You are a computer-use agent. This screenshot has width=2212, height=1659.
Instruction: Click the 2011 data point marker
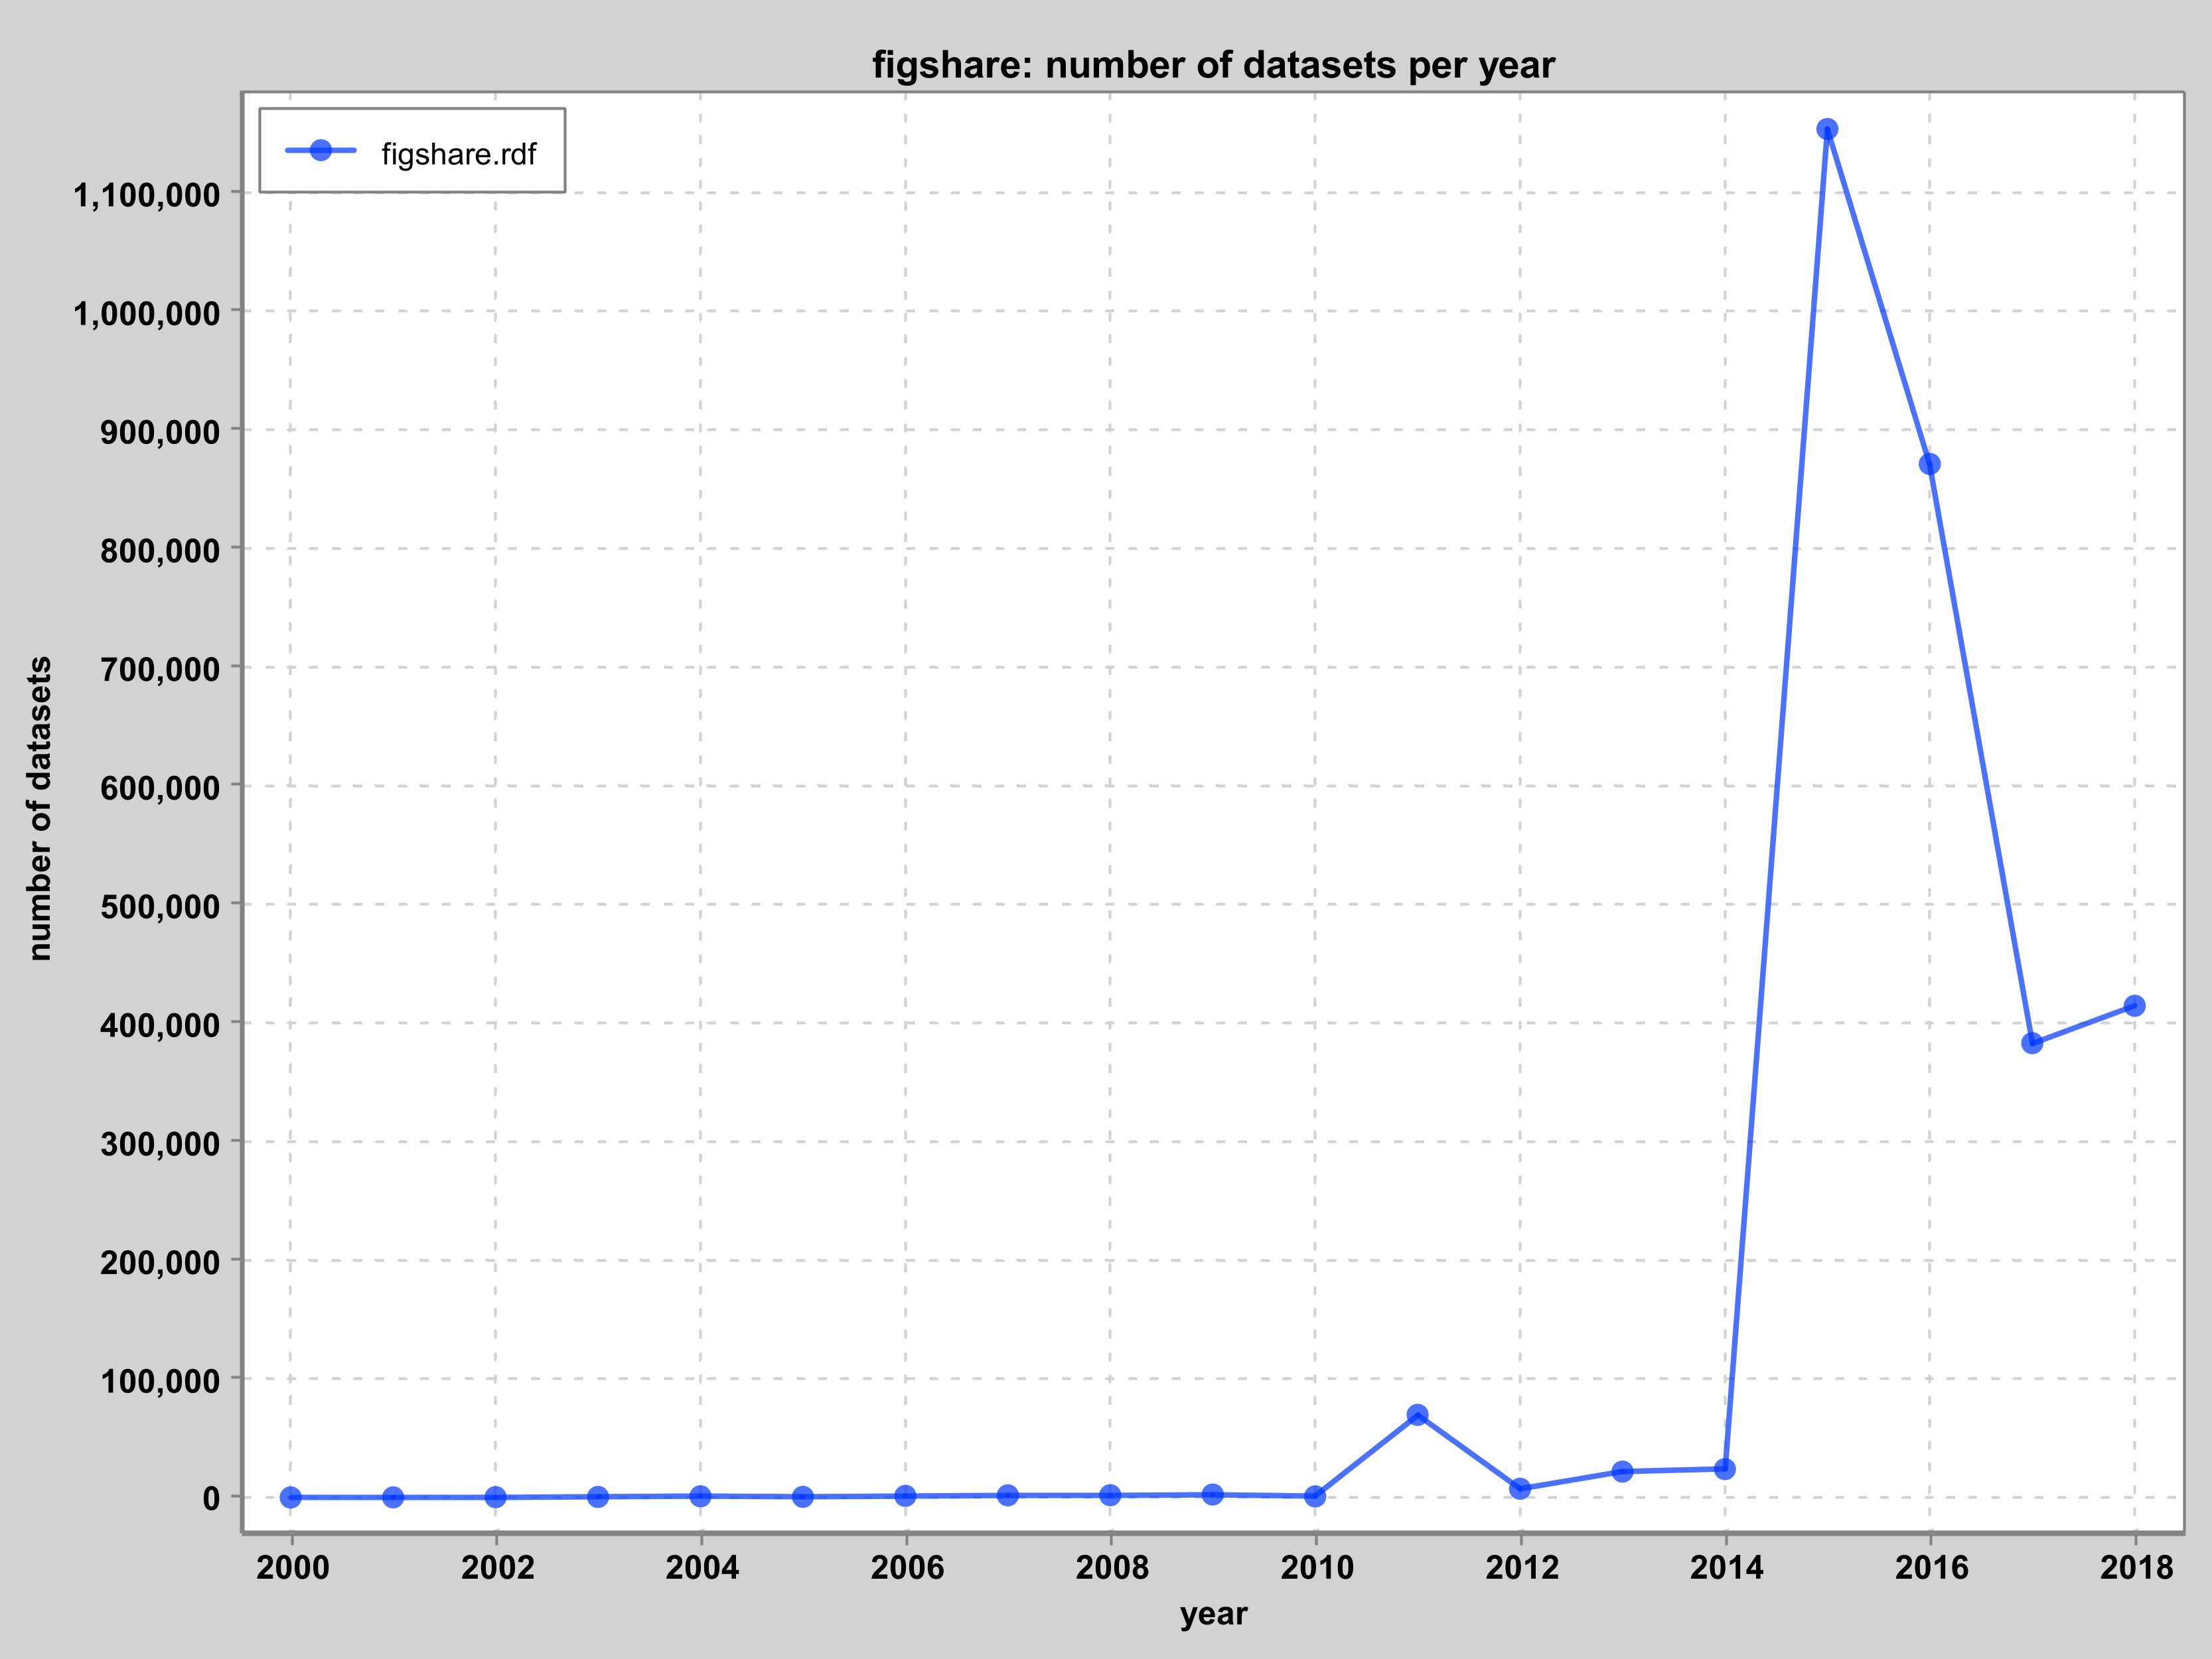point(1417,1415)
